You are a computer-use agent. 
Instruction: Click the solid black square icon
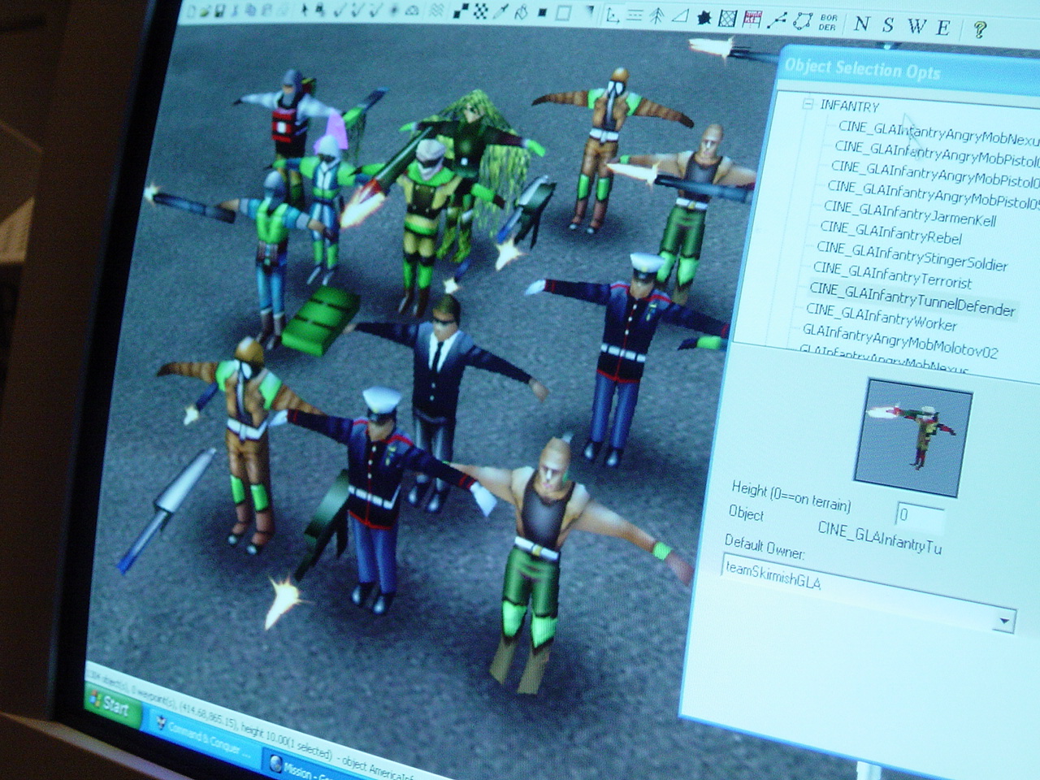(x=543, y=13)
